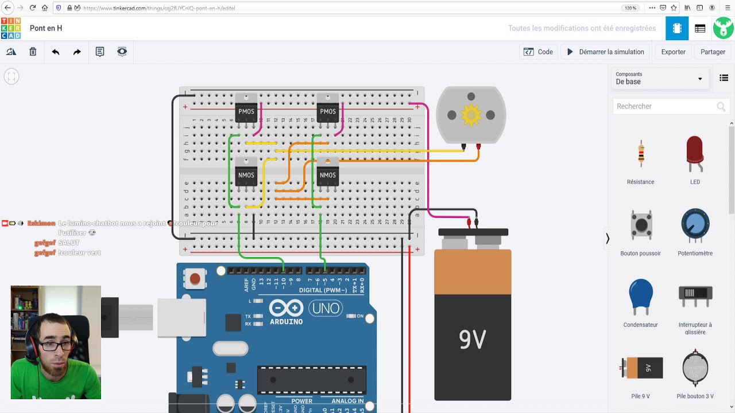Open the Code editor
This screenshot has width=735, height=413.
[538, 52]
